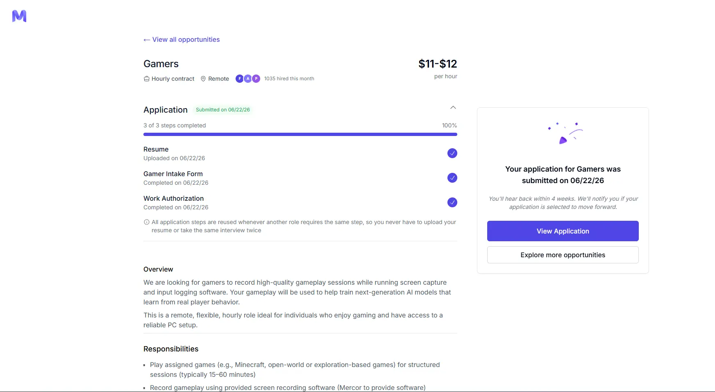Viewport: 715px width, 392px height.
Task: Click the Resume step checkmark
Action: click(x=452, y=153)
